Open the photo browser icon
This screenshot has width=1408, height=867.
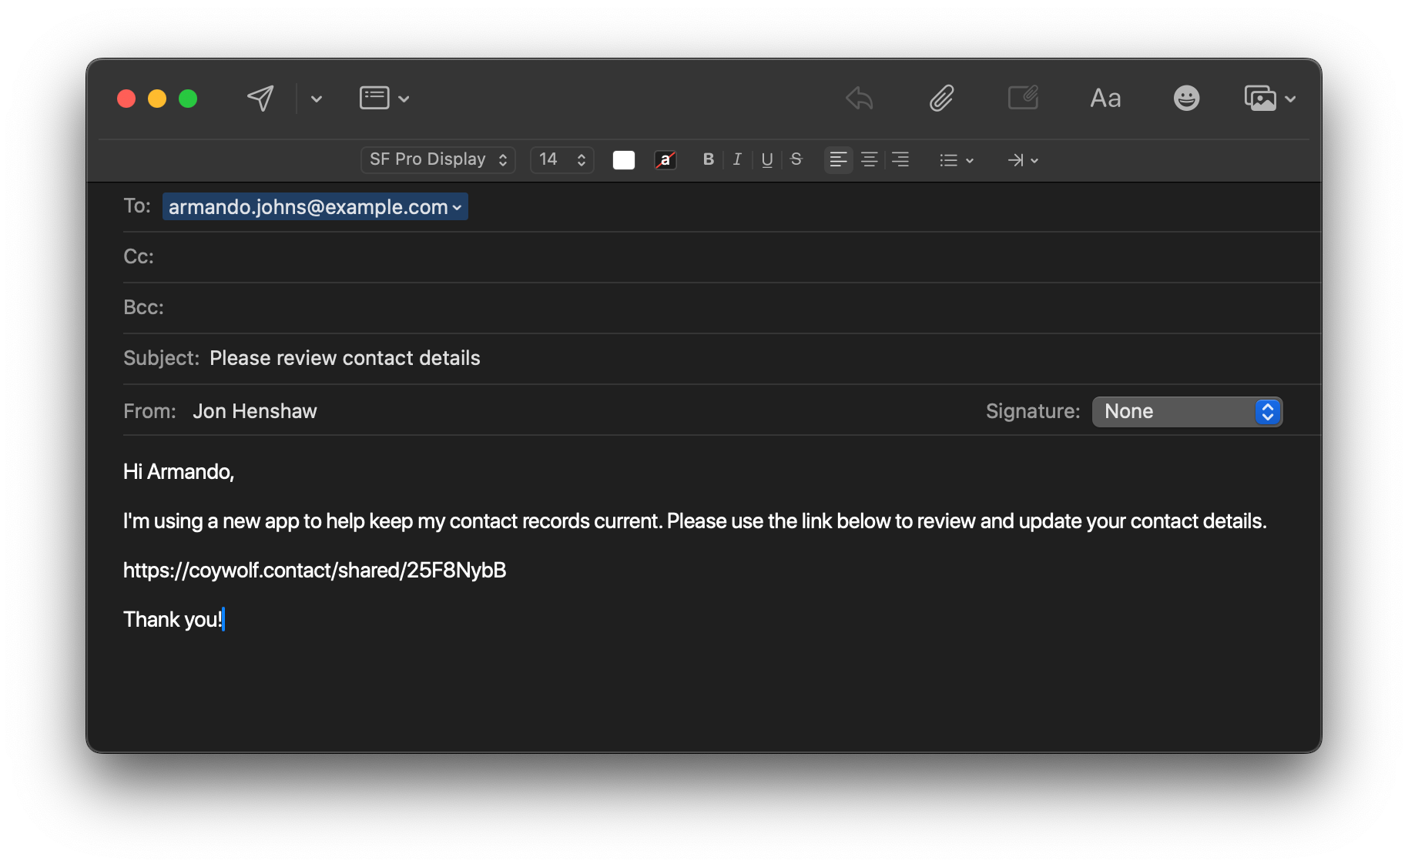coord(1261,98)
